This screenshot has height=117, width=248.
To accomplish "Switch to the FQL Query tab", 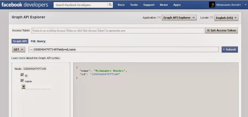I will point(38,41).
